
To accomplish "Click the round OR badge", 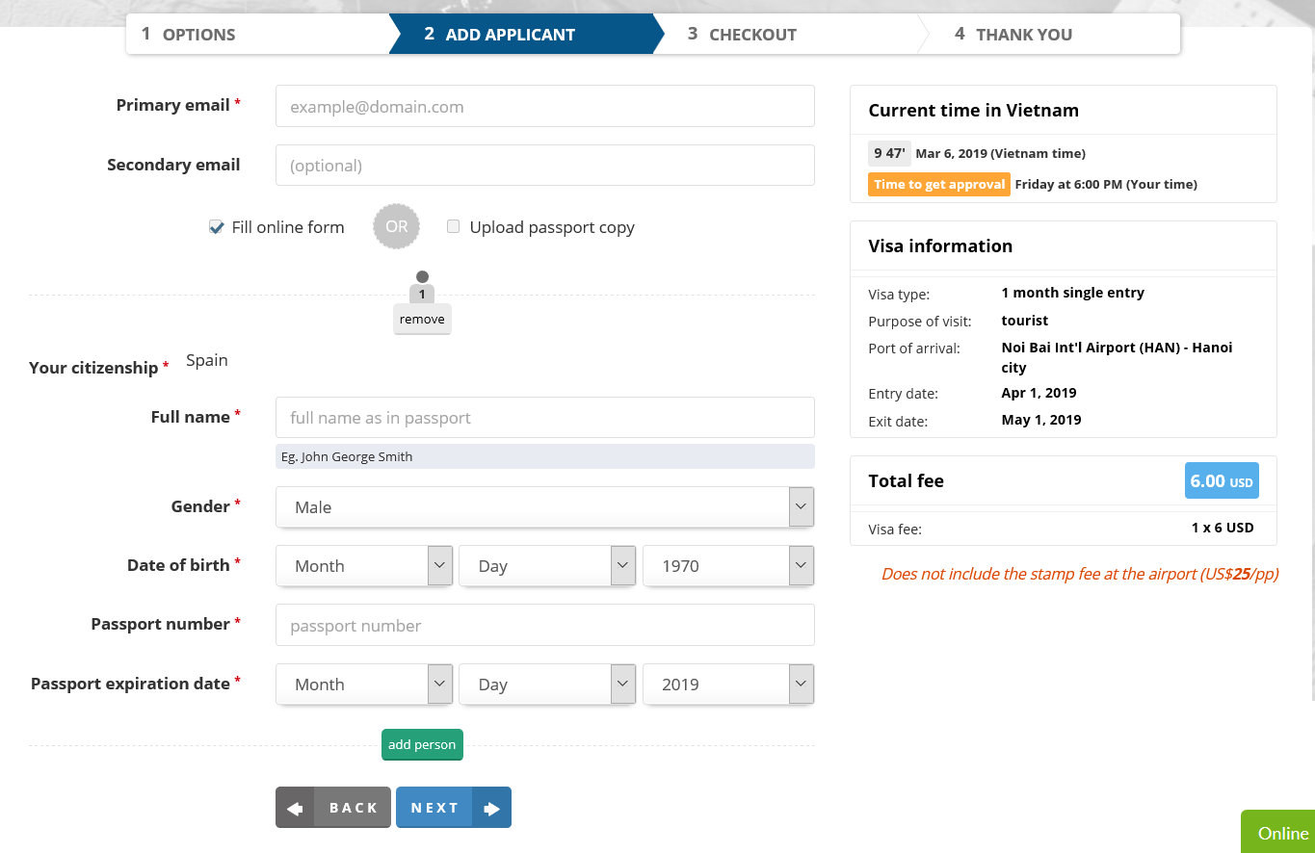I will pos(397,227).
